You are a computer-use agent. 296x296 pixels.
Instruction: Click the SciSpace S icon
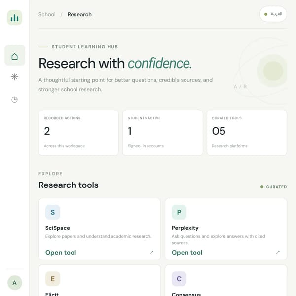coord(53,212)
